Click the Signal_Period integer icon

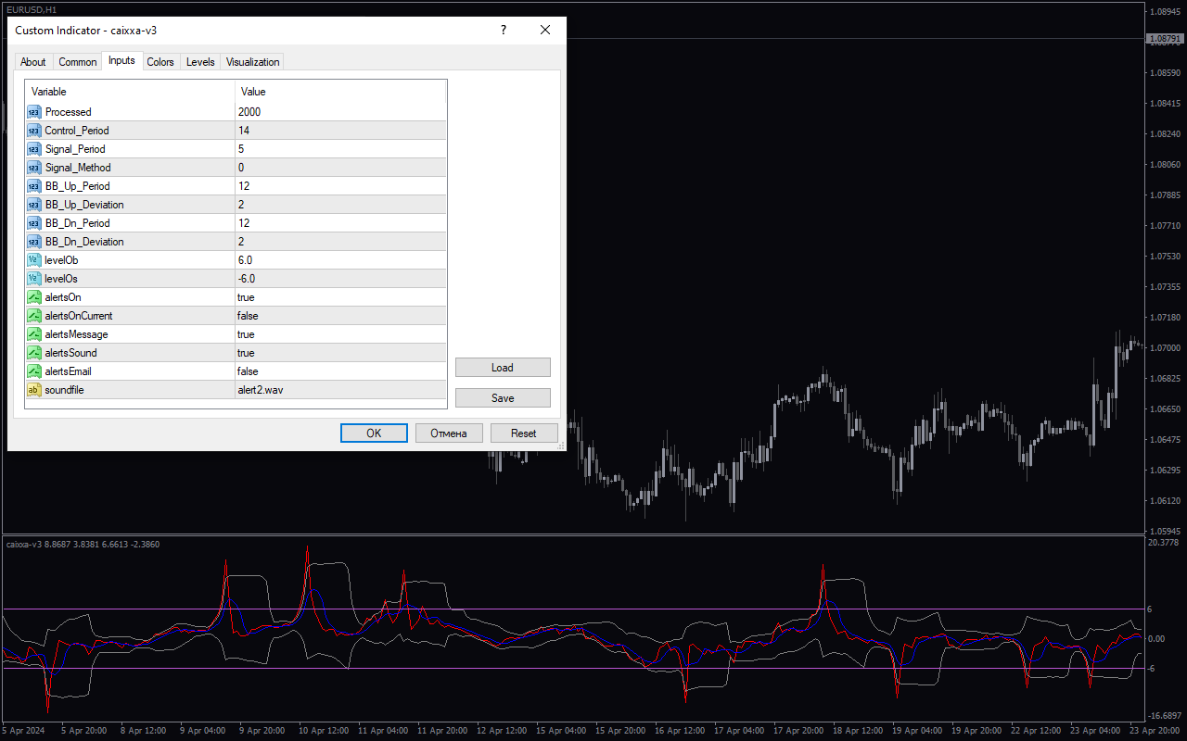(x=34, y=149)
